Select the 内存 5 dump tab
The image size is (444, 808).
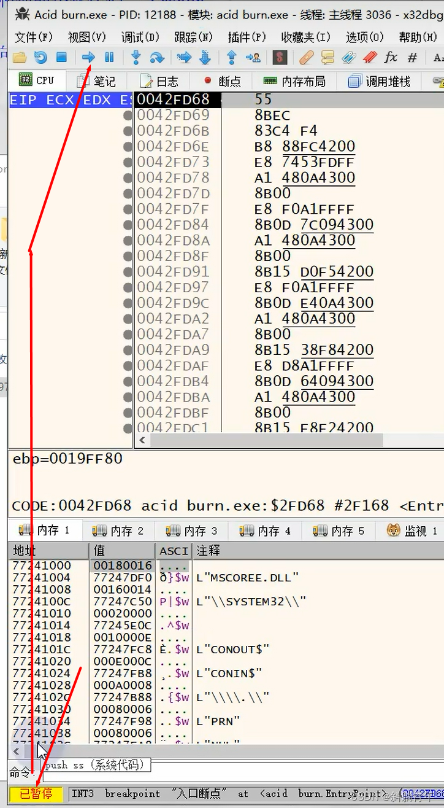click(x=340, y=530)
